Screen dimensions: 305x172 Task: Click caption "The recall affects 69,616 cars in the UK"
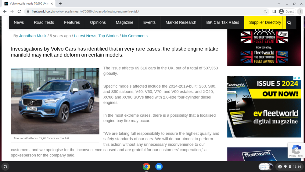coord(41,138)
